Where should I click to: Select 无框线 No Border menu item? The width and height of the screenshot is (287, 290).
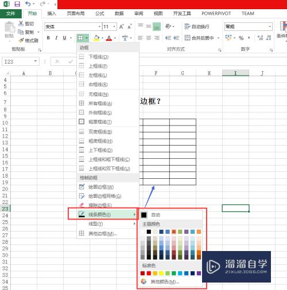click(x=107, y=94)
